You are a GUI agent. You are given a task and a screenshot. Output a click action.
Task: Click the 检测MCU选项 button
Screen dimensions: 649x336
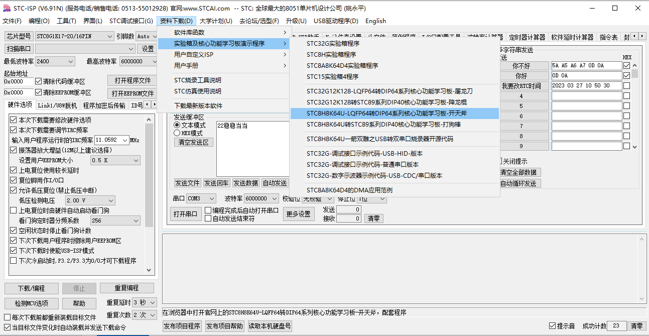point(31,303)
